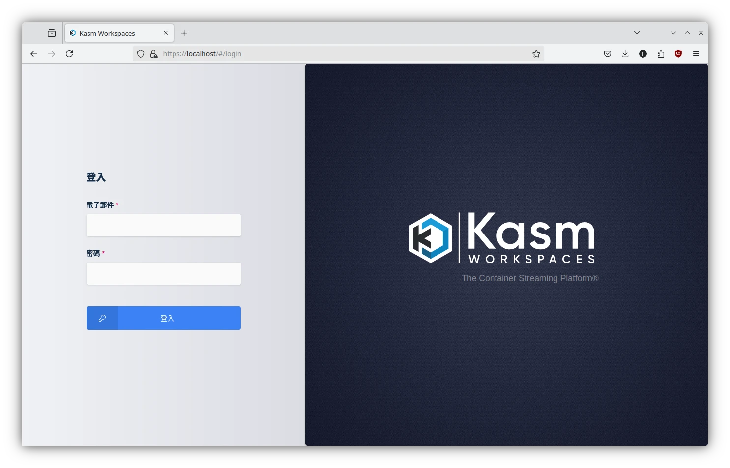The image size is (730, 468).
Task: Close the Kasm Workspaces tab
Action: click(x=166, y=33)
